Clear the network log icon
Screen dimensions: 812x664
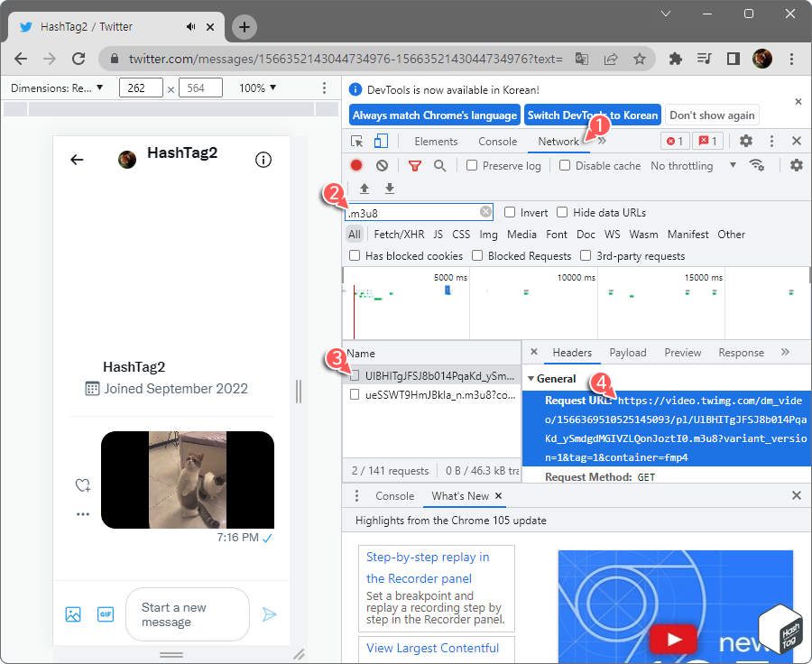pos(383,165)
